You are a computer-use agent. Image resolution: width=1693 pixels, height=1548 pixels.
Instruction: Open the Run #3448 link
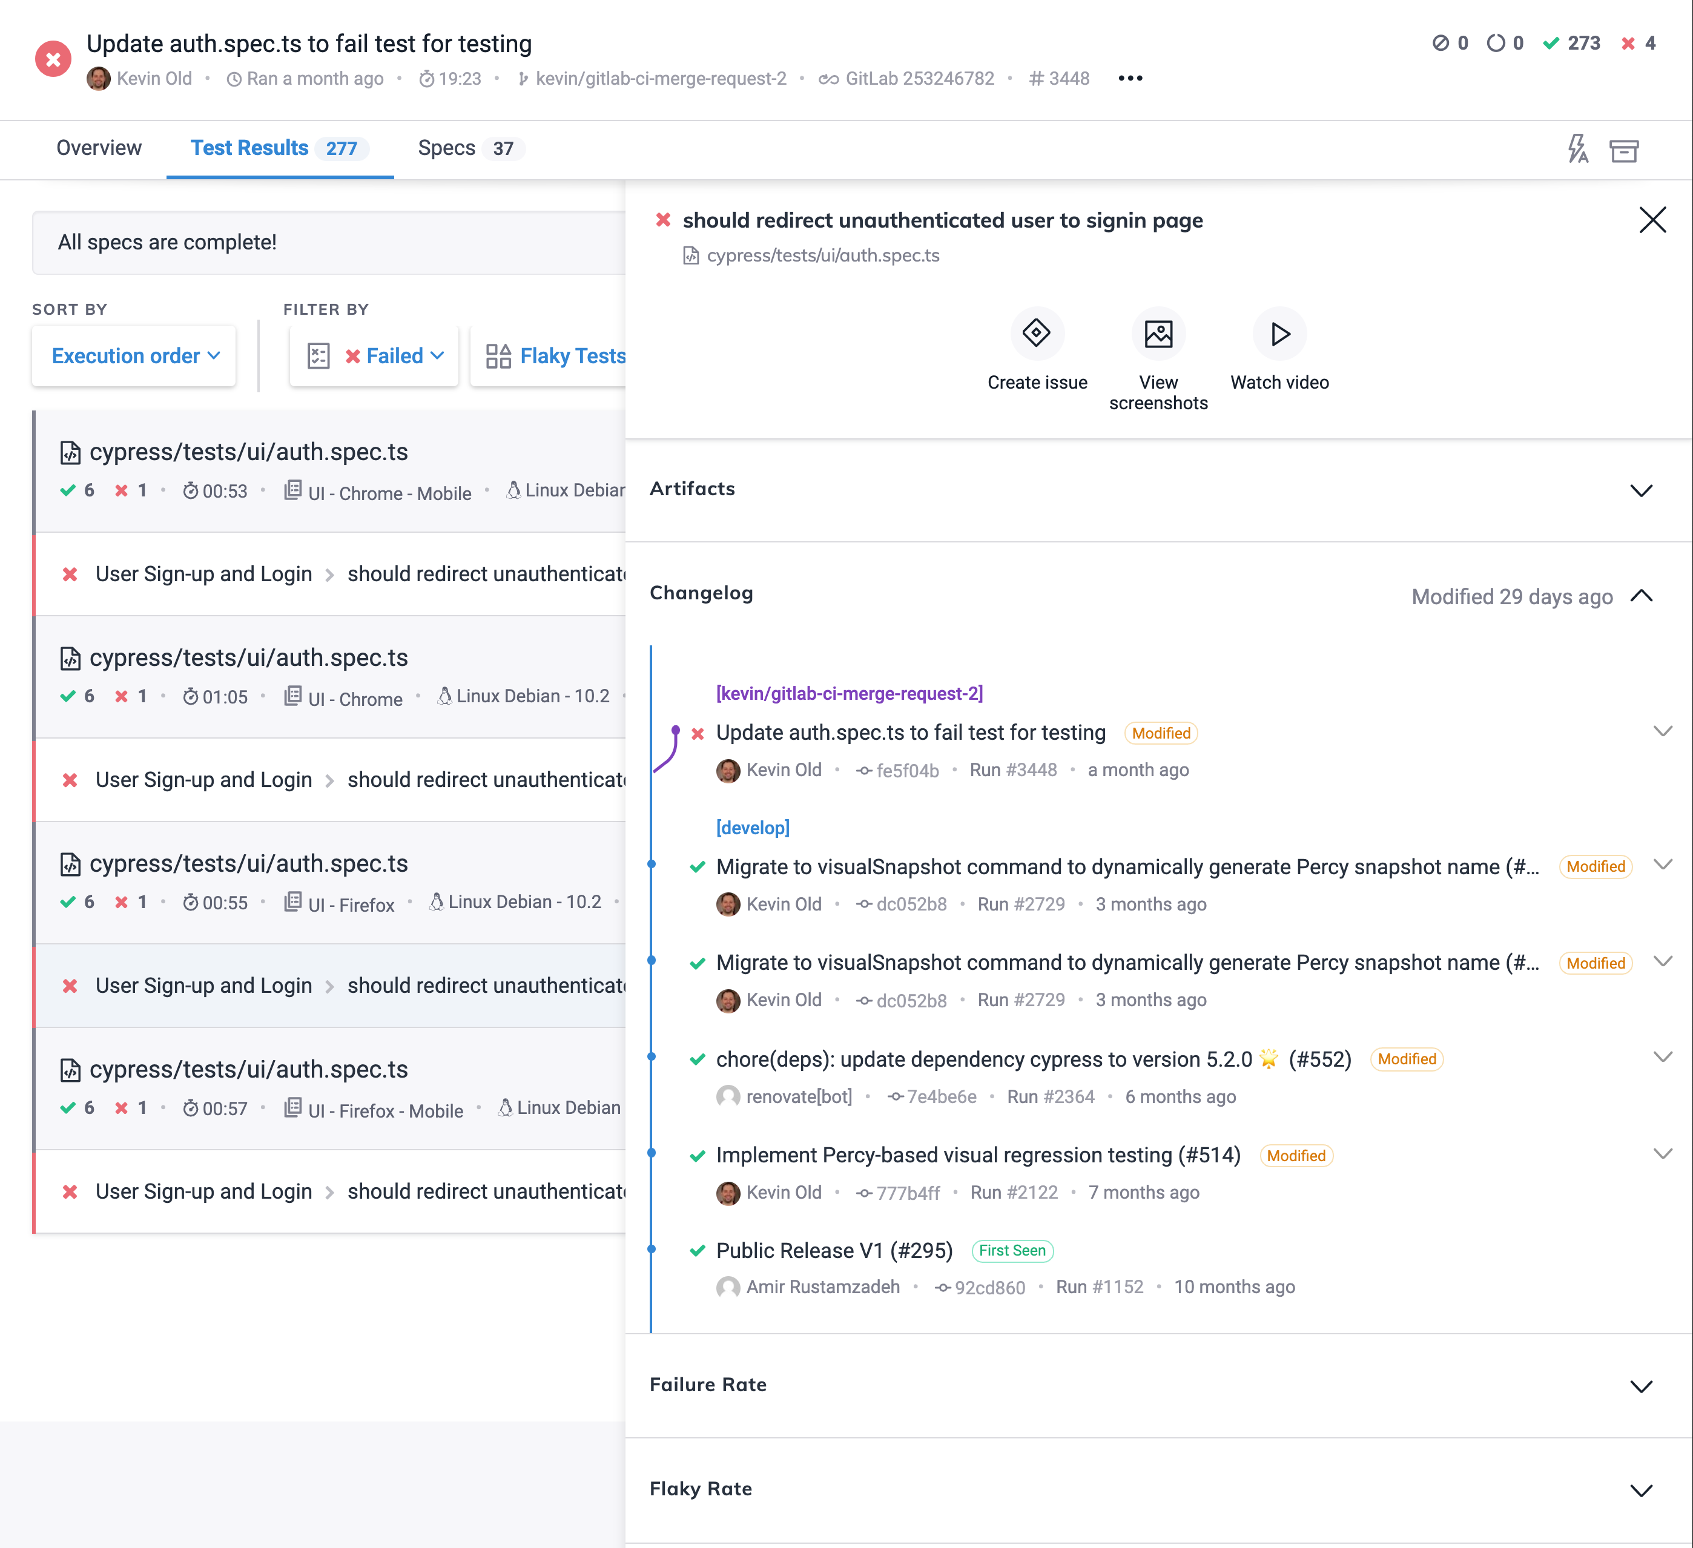(x=1013, y=770)
